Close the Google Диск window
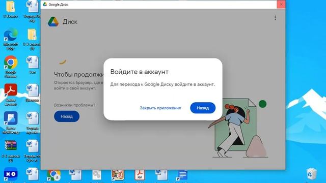326x183 pixels. point(281,5)
